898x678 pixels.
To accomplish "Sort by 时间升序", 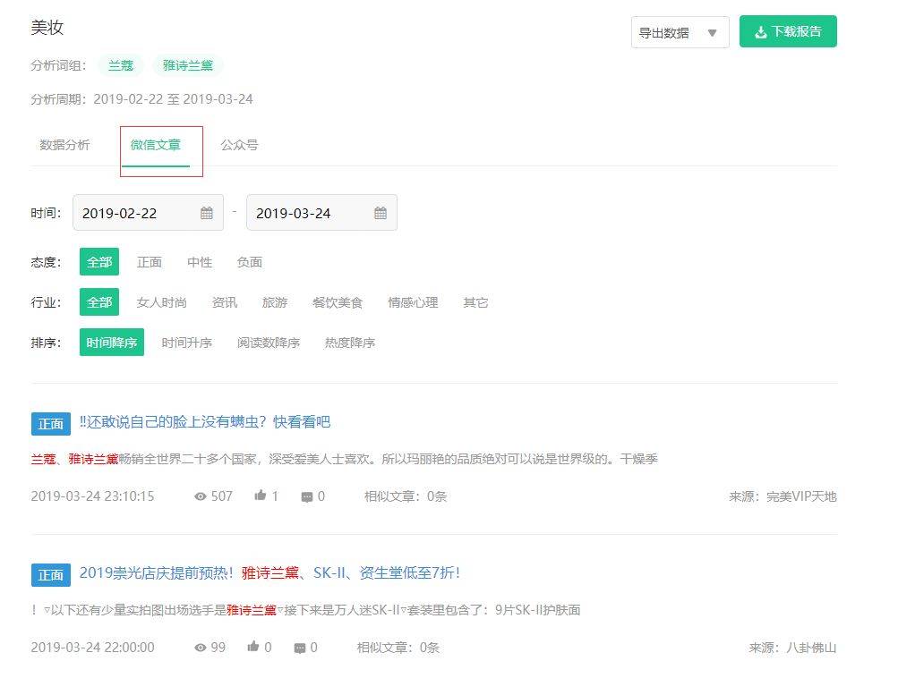I will tap(187, 343).
